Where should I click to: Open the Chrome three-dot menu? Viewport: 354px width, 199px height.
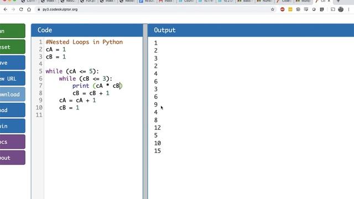coord(349,9)
